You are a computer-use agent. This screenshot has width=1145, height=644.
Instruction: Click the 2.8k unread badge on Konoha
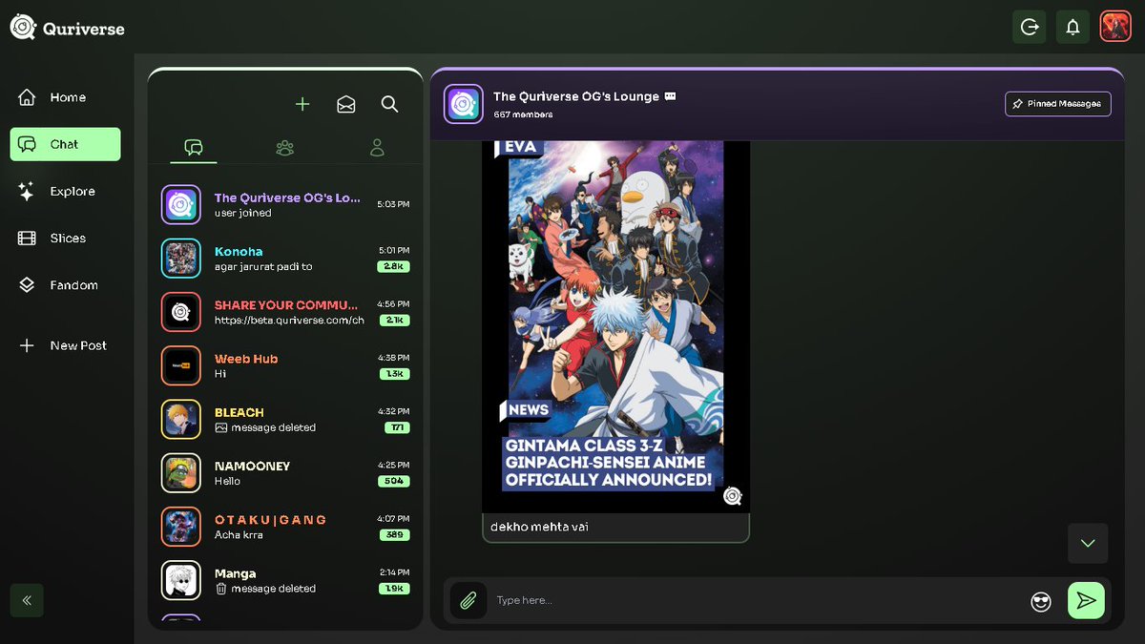click(393, 267)
